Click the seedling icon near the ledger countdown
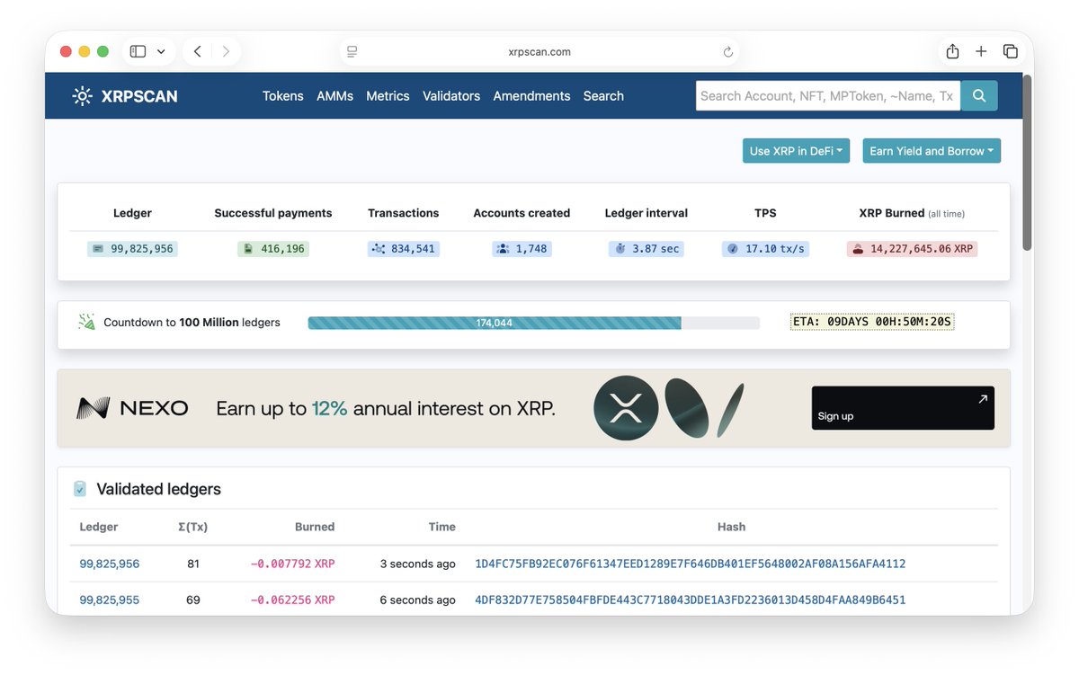This screenshot has height=675, width=1079. tap(85, 321)
